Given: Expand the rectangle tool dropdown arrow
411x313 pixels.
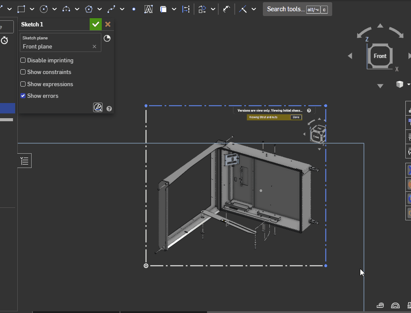Looking at the screenshot, I should click(32, 9).
